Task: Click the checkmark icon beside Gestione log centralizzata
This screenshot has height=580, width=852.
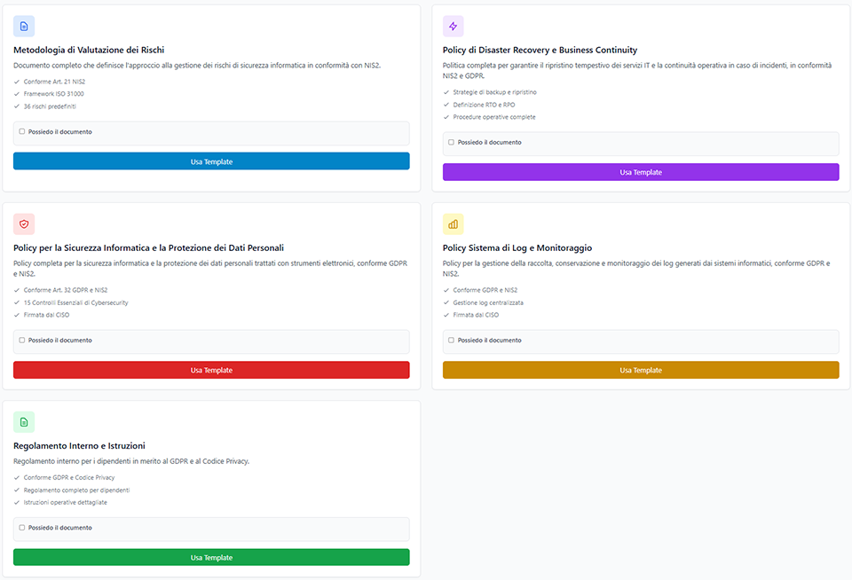Action: pos(446,302)
